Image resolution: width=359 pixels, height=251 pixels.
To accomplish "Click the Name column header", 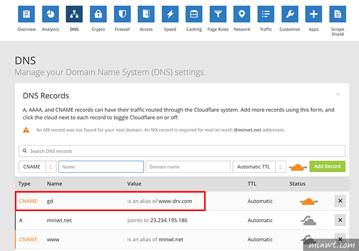I will (54, 184).
